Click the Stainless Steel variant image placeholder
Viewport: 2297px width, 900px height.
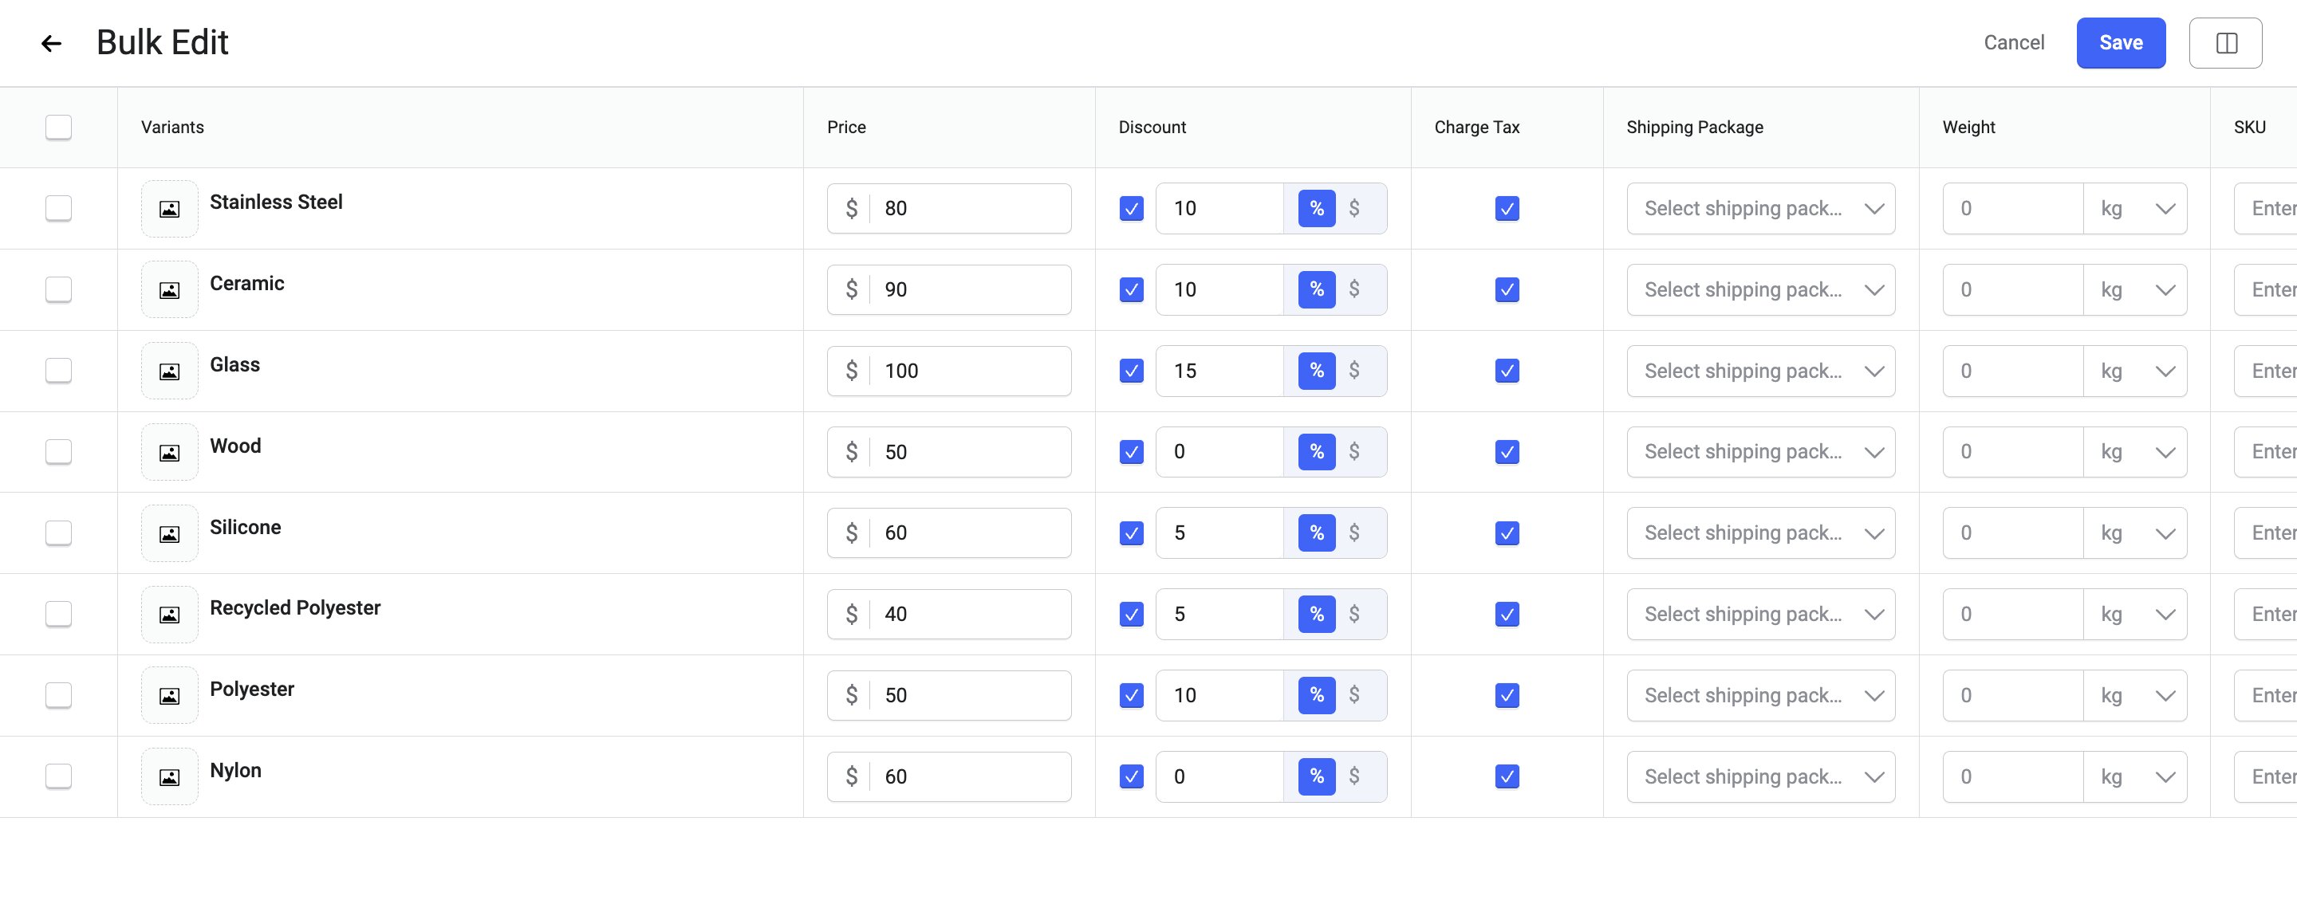(x=169, y=210)
